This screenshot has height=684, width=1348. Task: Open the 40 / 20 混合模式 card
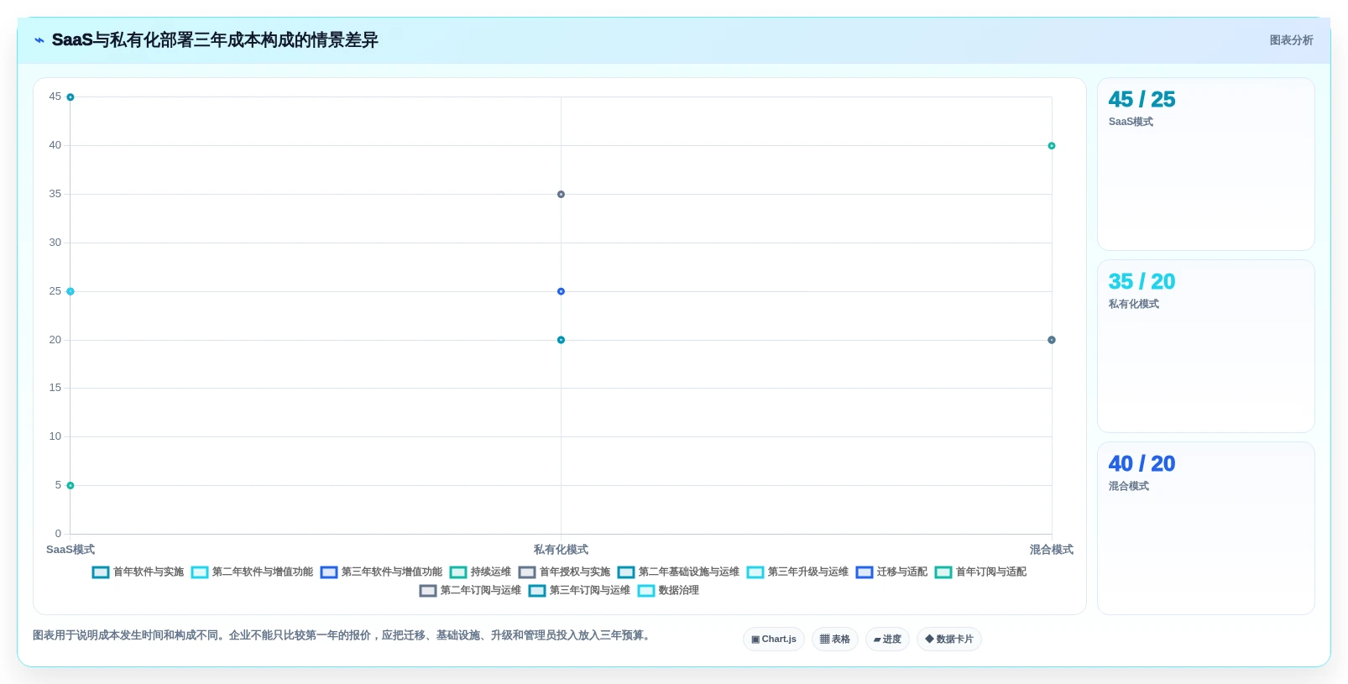(1205, 528)
